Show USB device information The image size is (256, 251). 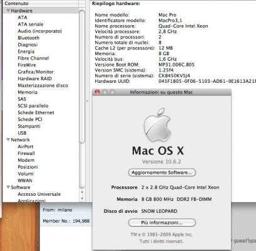click(22, 133)
